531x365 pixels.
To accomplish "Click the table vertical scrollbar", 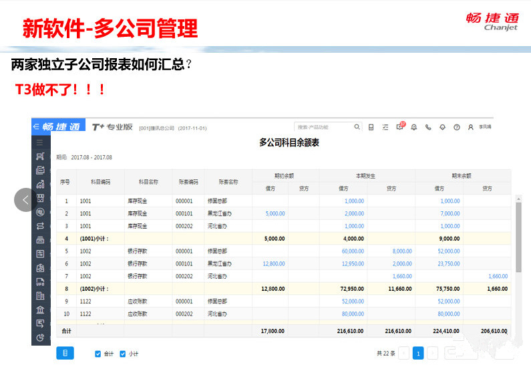I will click(x=518, y=237).
